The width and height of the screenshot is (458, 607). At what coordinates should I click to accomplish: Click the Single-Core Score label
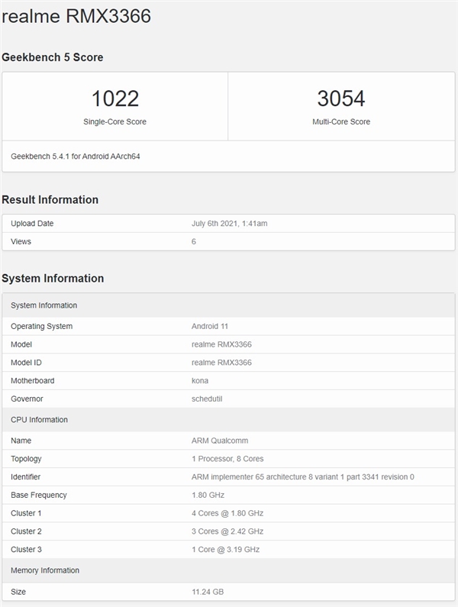tap(114, 121)
